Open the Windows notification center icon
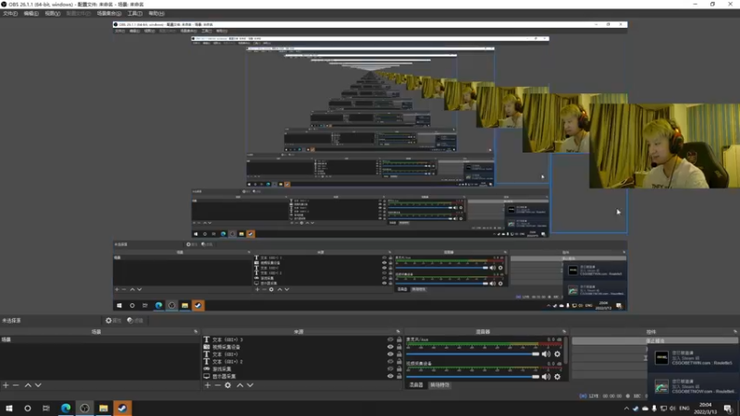Image resolution: width=740 pixels, height=416 pixels. (x=728, y=409)
